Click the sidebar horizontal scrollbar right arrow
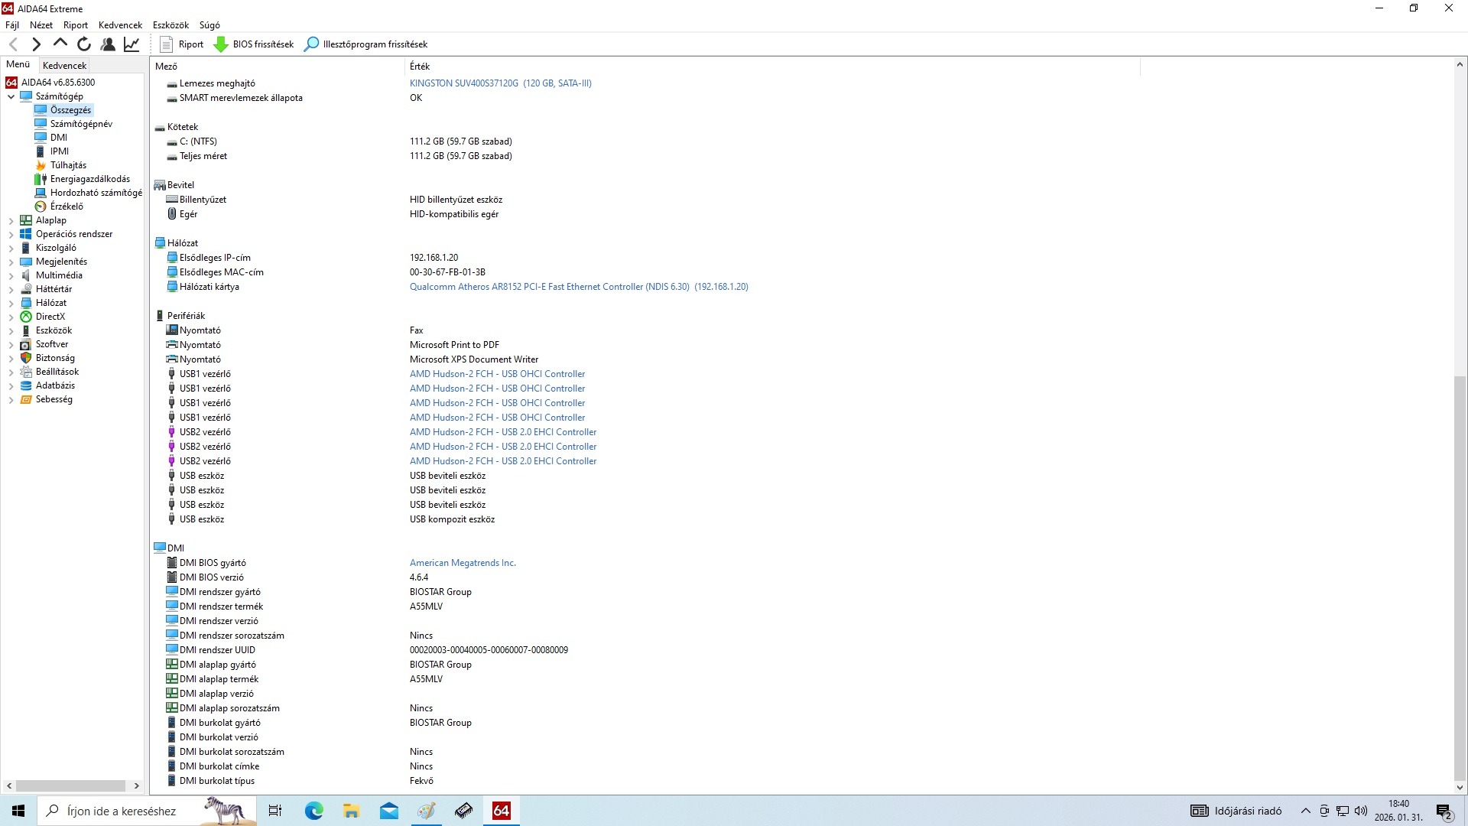This screenshot has width=1468, height=826. [136, 785]
